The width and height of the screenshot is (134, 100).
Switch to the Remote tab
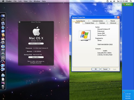tap(113, 21)
